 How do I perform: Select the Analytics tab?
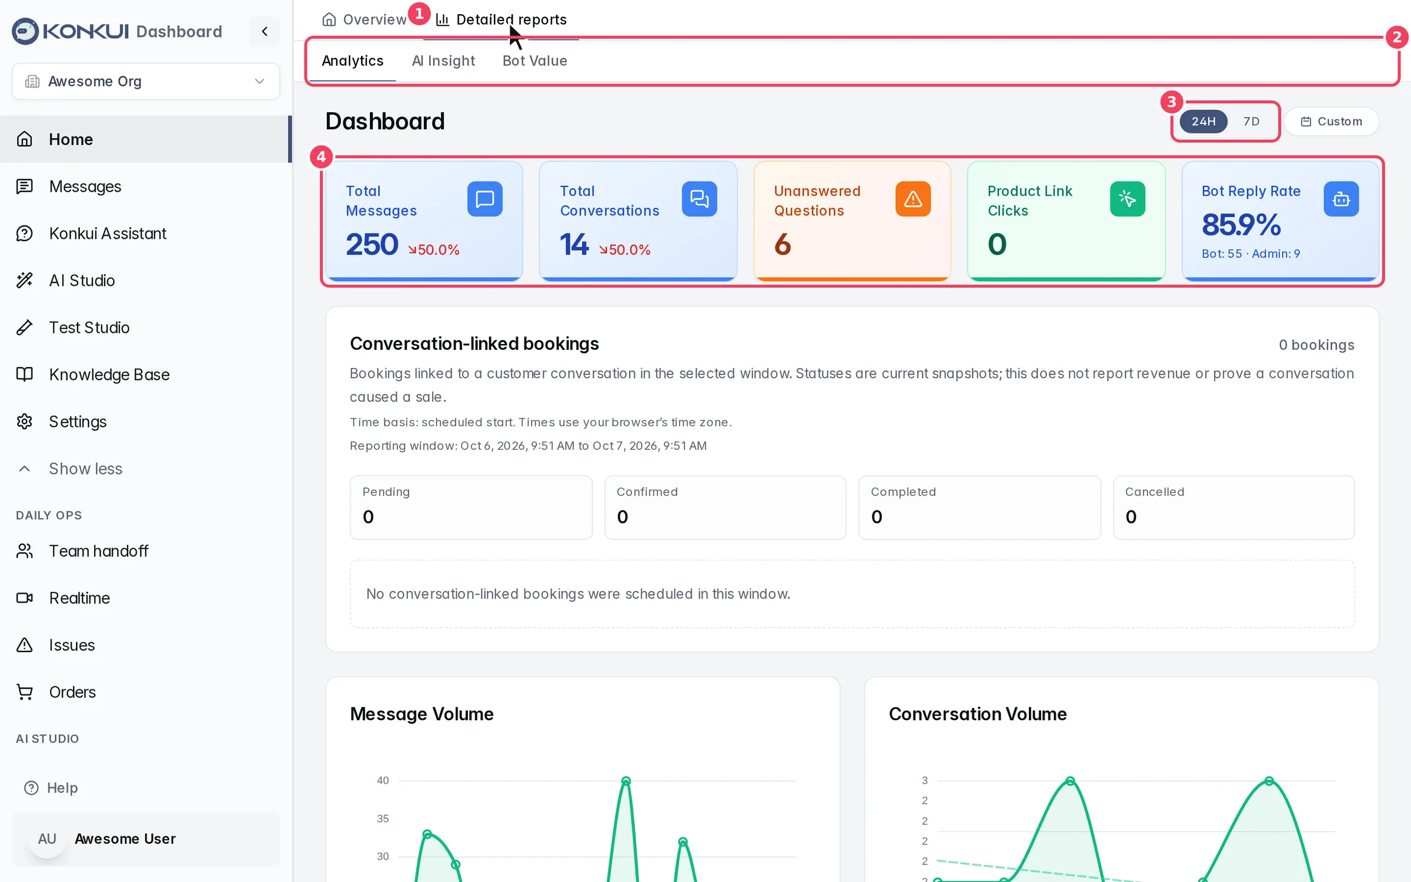click(353, 61)
